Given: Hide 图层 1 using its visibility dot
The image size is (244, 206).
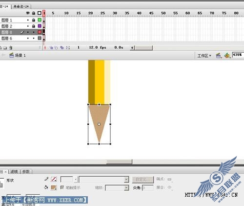Looking at the screenshot, I should click(28, 20).
